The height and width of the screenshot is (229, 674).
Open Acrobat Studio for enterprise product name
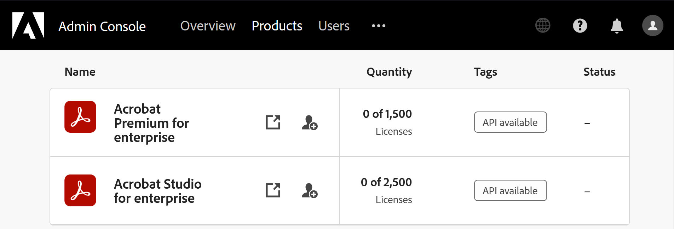158,191
